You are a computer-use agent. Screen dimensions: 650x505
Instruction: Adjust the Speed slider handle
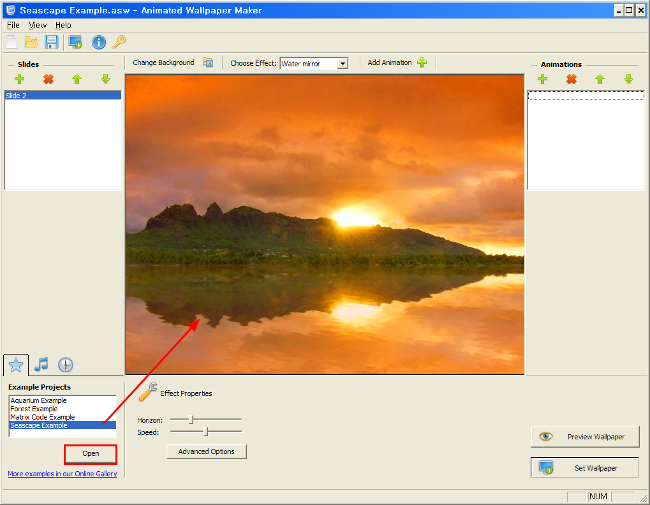pos(205,432)
